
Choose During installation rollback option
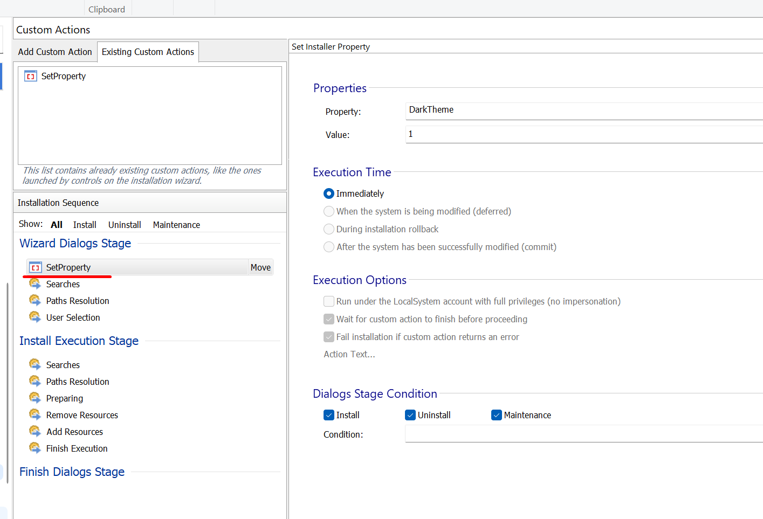click(x=329, y=229)
